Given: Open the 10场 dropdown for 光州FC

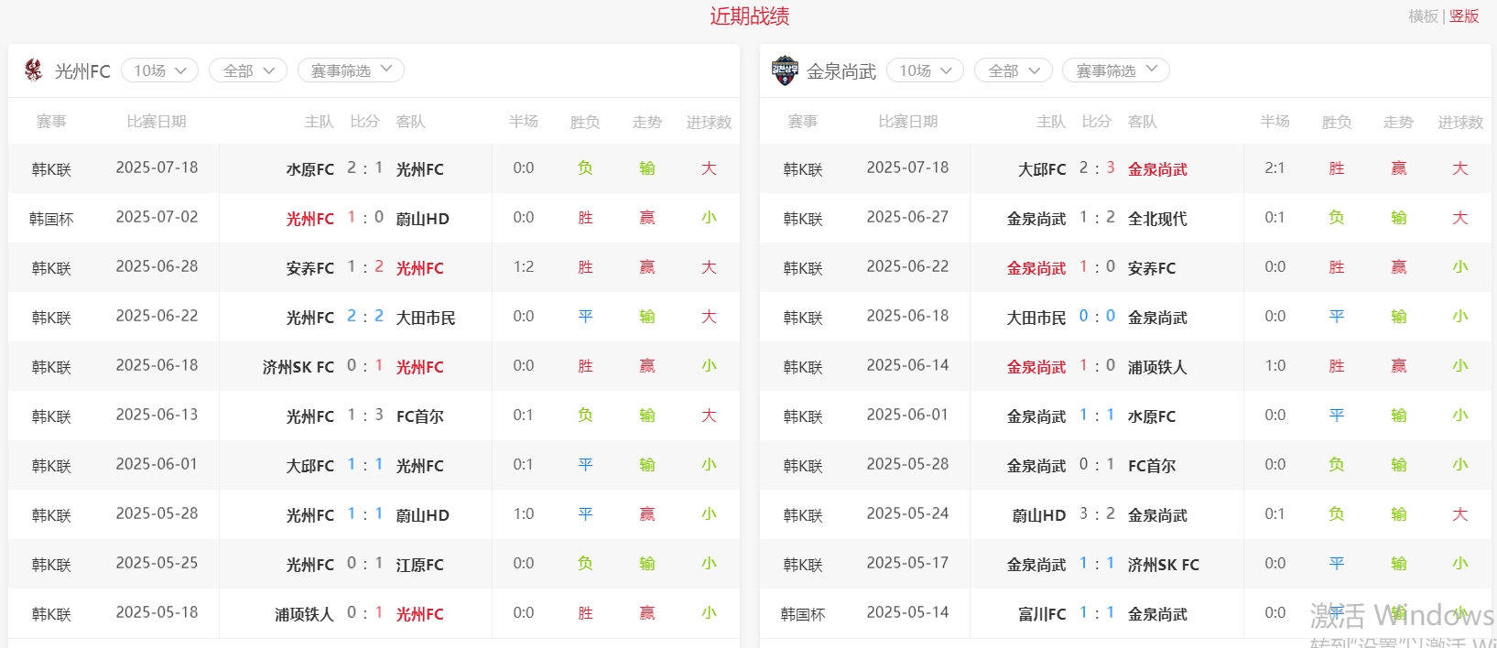Looking at the screenshot, I should pyautogui.click(x=159, y=70).
